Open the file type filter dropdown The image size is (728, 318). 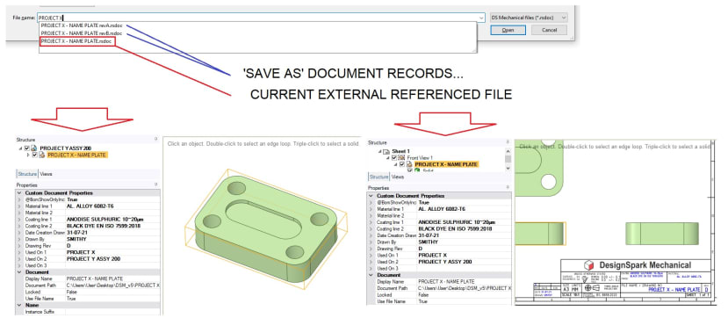(529, 18)
